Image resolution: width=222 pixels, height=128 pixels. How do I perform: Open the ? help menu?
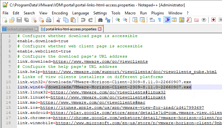coord(187,13)
